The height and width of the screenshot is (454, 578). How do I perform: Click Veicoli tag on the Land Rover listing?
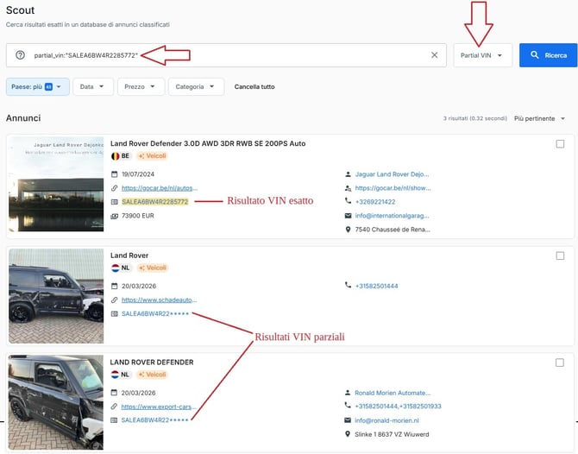tap(153, 268)
